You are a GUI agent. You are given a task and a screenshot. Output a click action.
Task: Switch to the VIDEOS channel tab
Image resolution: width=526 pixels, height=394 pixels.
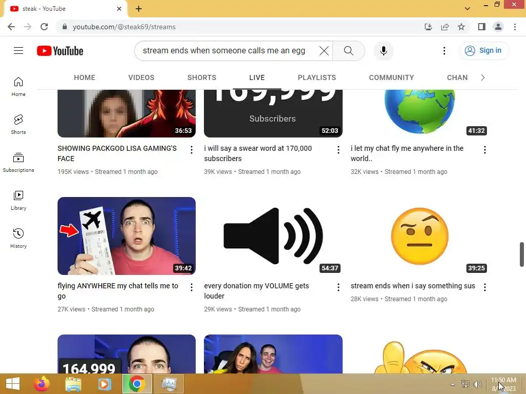click(x=141, y=78)
